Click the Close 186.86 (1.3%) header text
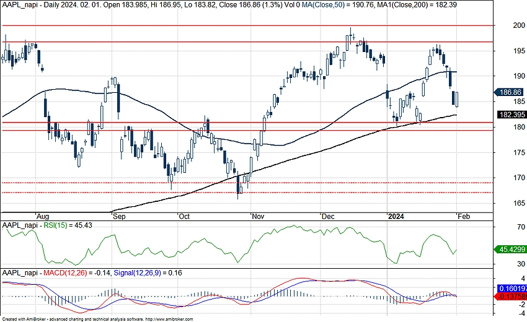Image resolution: width=527 pixels, height=322 pixels. (250, 5)
